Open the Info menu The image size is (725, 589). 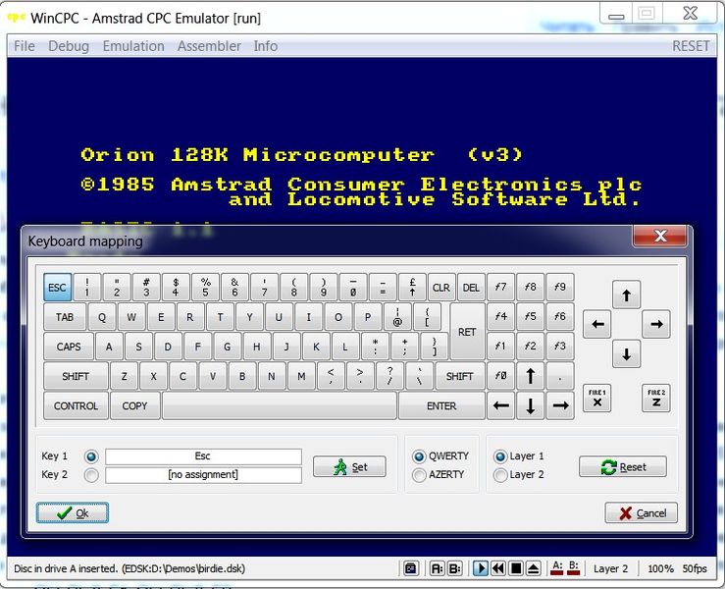[266, 46]
